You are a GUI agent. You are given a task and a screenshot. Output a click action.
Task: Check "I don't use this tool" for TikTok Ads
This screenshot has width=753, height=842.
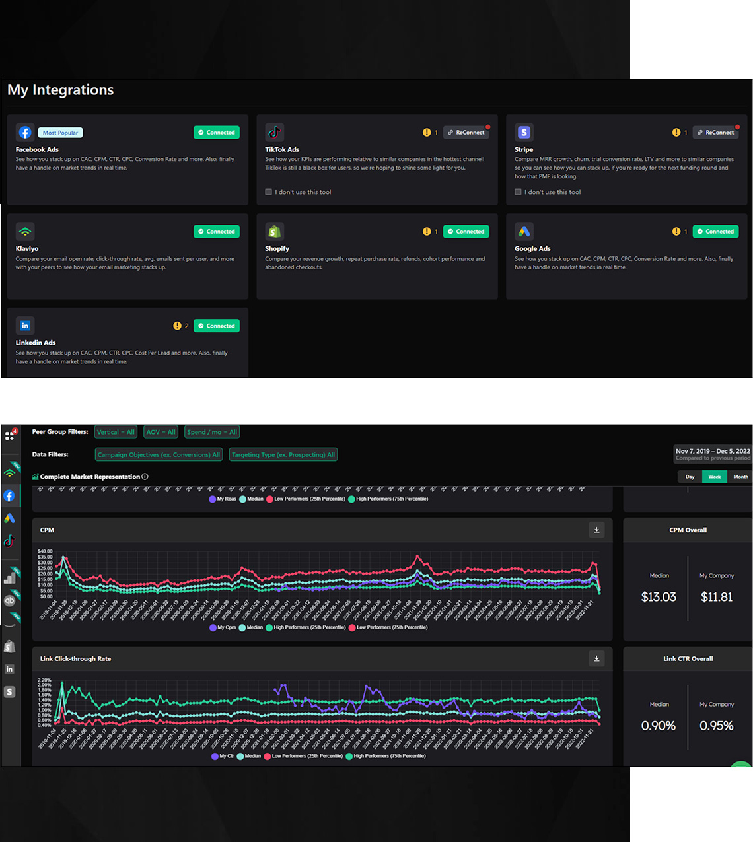click(x=269, y=192)
